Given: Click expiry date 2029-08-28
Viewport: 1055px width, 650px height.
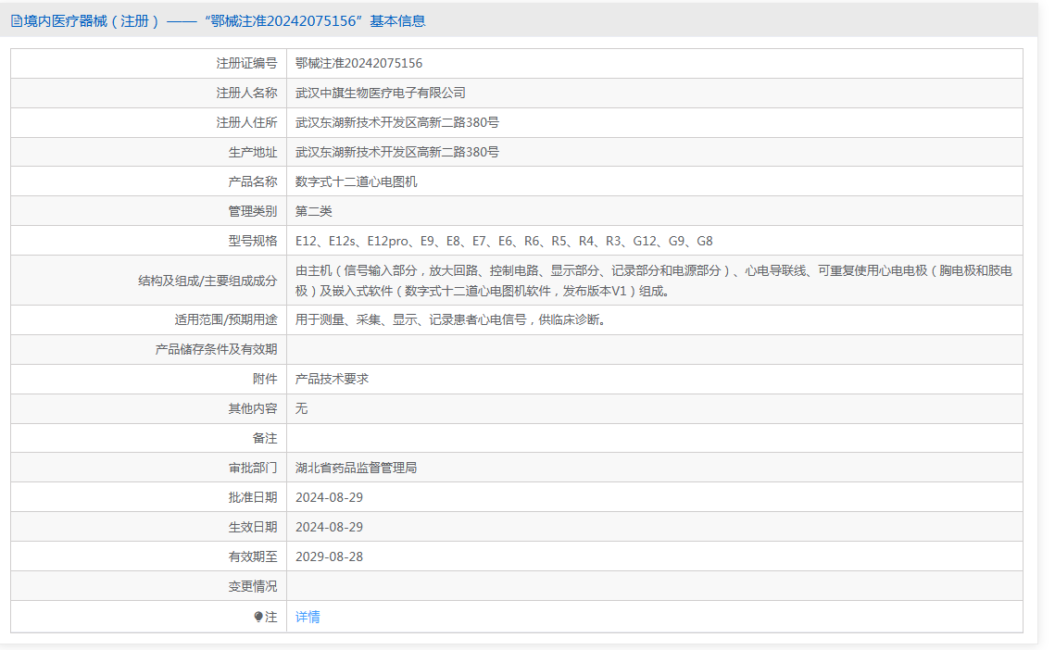Looking at the screenshot, I should tap(329, 556).
